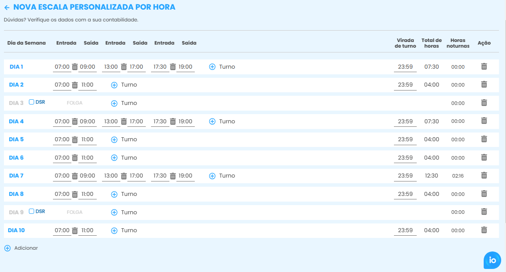Toggle DSR checkbox for DIA 9
This screenshot has height=272, width=506.
[32, 211]
